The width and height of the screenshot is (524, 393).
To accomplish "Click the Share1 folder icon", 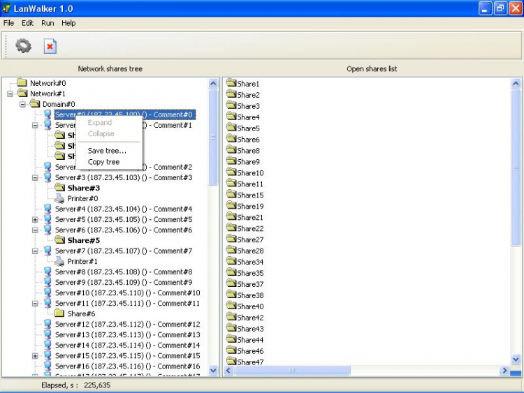I will [x=231, y=84].
